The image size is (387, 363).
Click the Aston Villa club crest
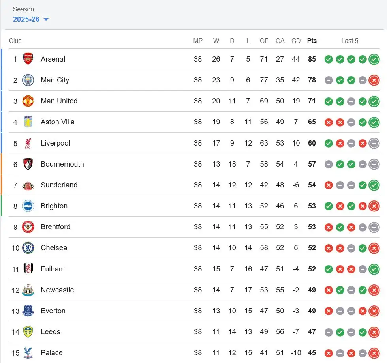[x=28, y=122]
